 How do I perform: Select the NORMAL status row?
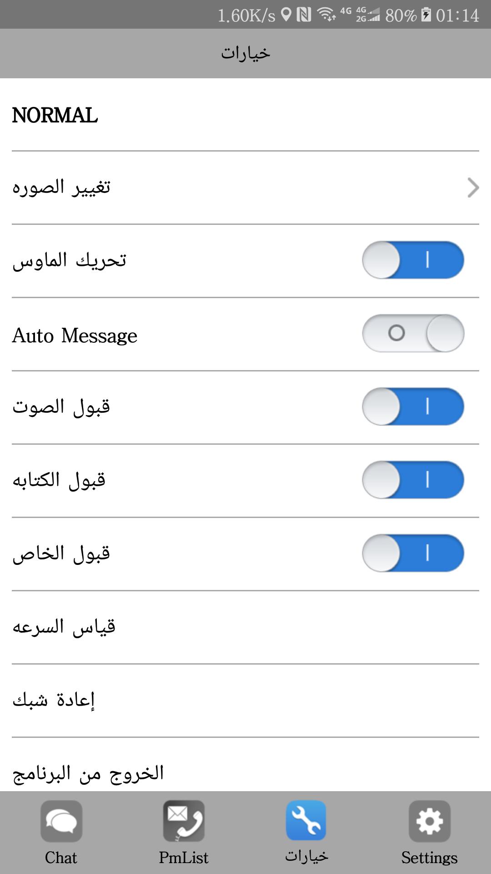coord(245,115)
